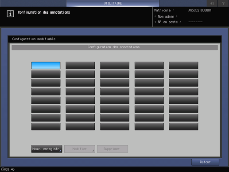The image size is (229, 172).
Task: Click the speaker sound icon
Action: 212,3
